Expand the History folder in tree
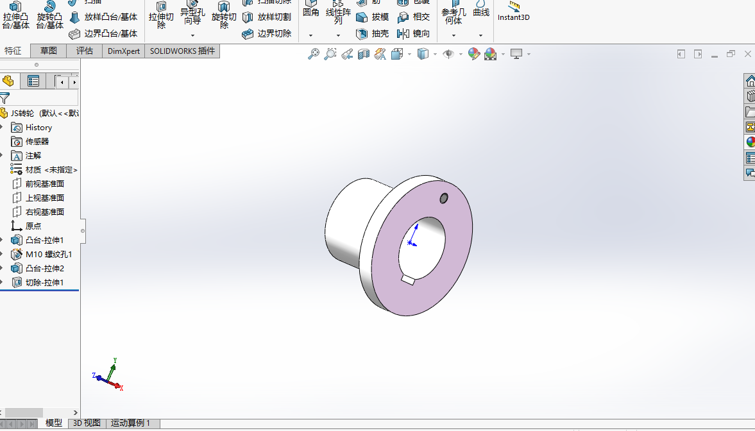 [x=2, y=128]
